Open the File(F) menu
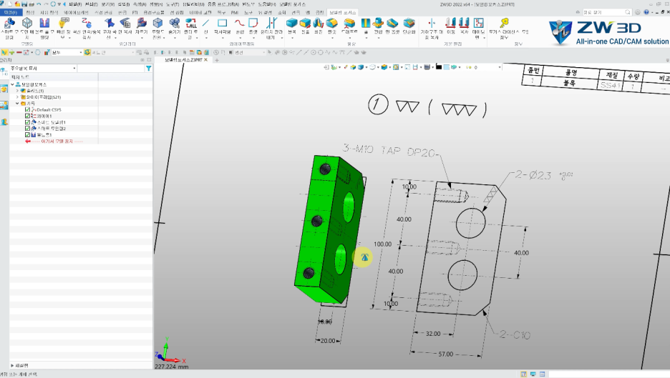The height and width of the screenshot is (378, 670). tap(75, 4)
